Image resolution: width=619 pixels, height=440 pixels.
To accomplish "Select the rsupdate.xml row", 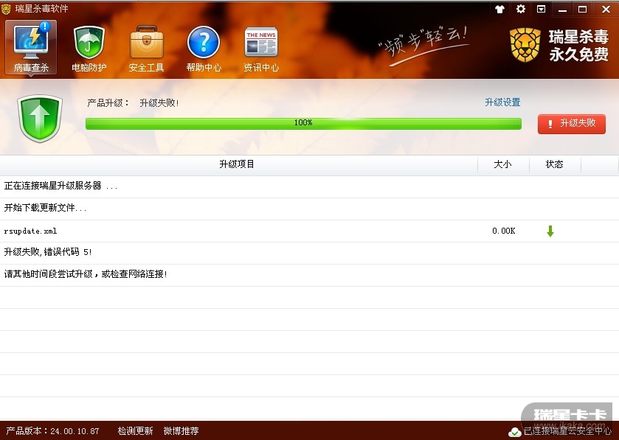I will pos(310,231).
